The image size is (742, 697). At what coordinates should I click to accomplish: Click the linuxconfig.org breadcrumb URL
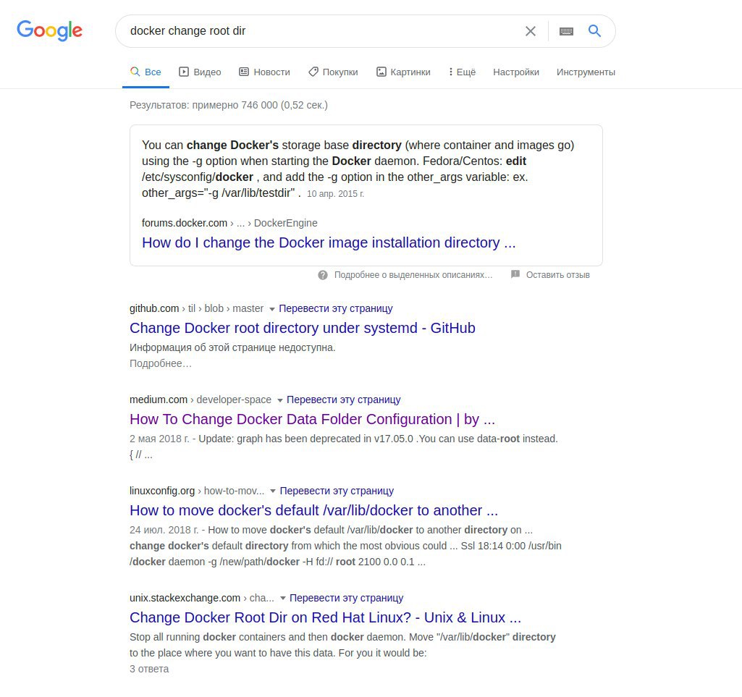click(197, 491)
